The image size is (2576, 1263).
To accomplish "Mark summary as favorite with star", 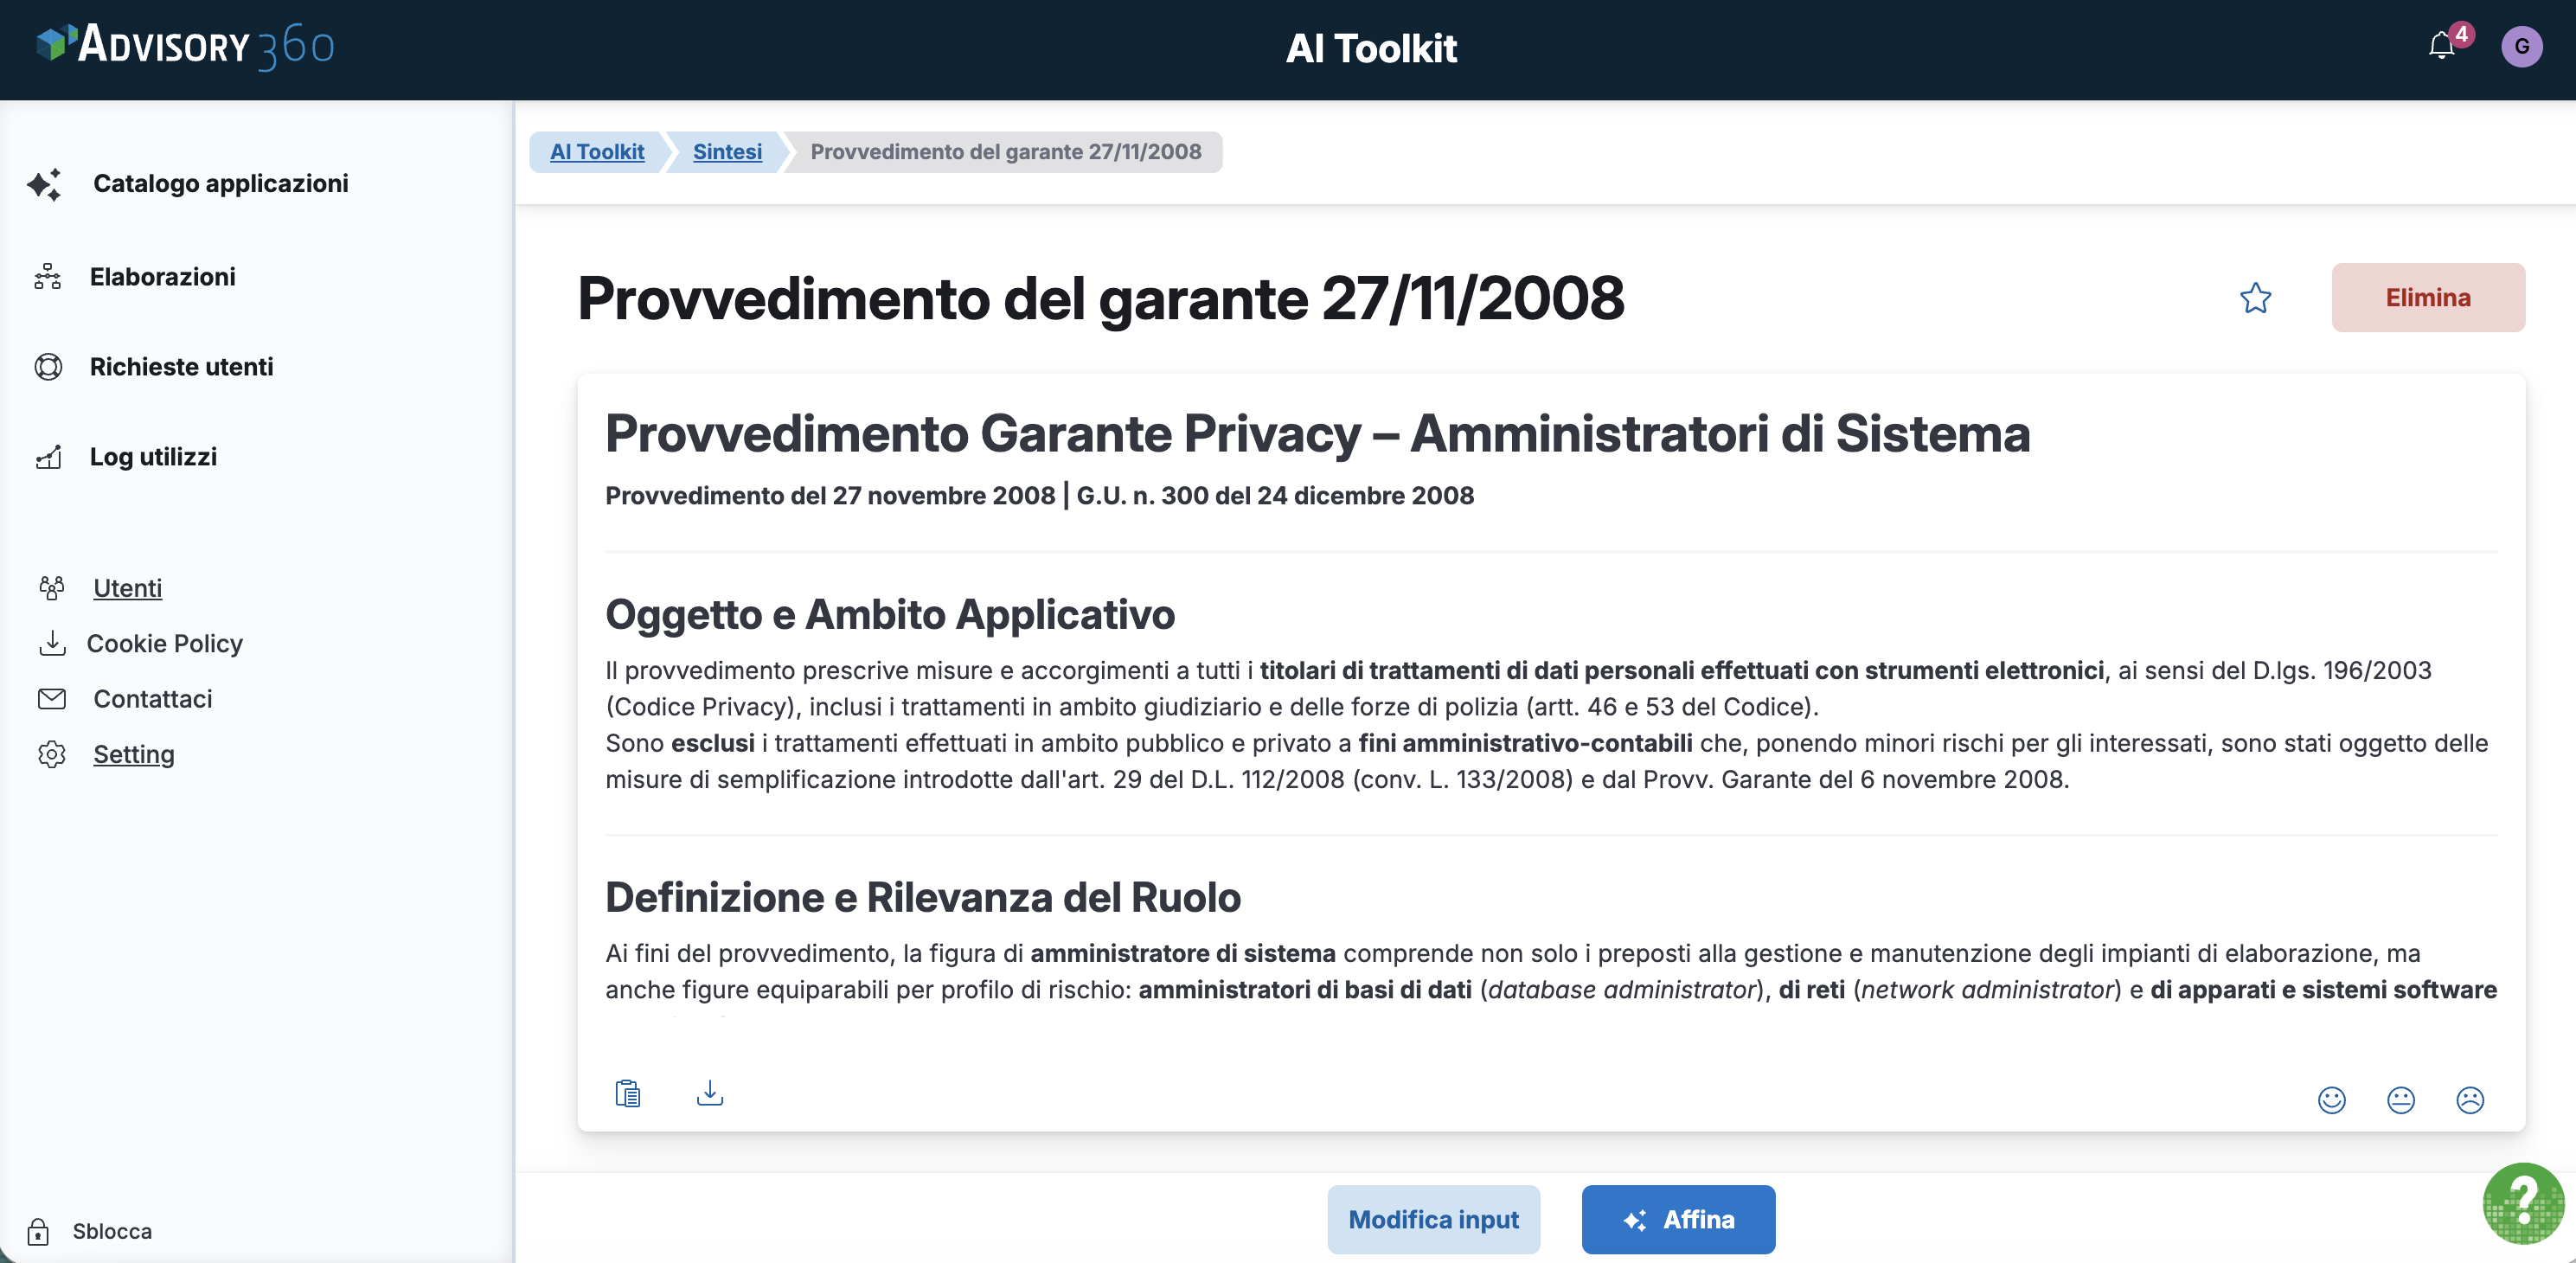I will [x=2255, y=298].
